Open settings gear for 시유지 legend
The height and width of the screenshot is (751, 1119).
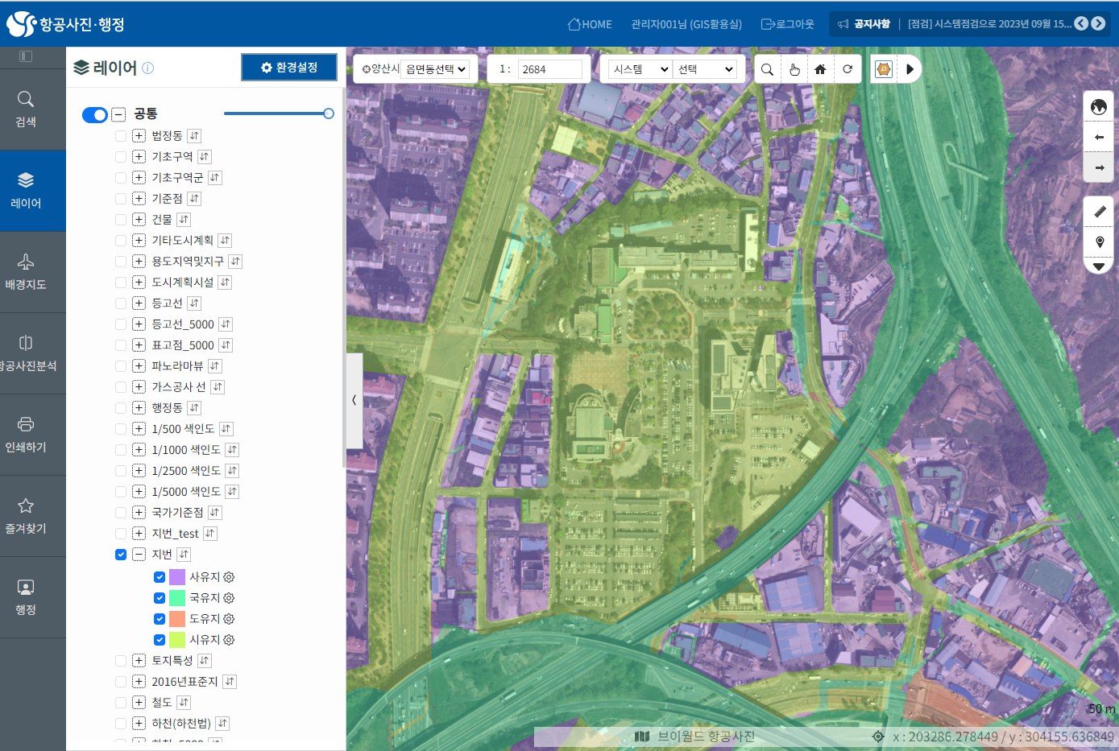pyautogui.click(x=229, y=640)
